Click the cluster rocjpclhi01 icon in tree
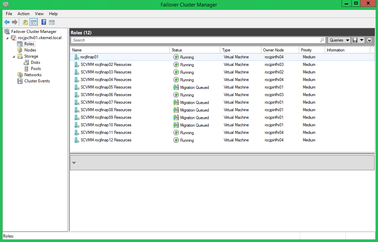Viewport: 378px width, 242px height. point(13,38)
